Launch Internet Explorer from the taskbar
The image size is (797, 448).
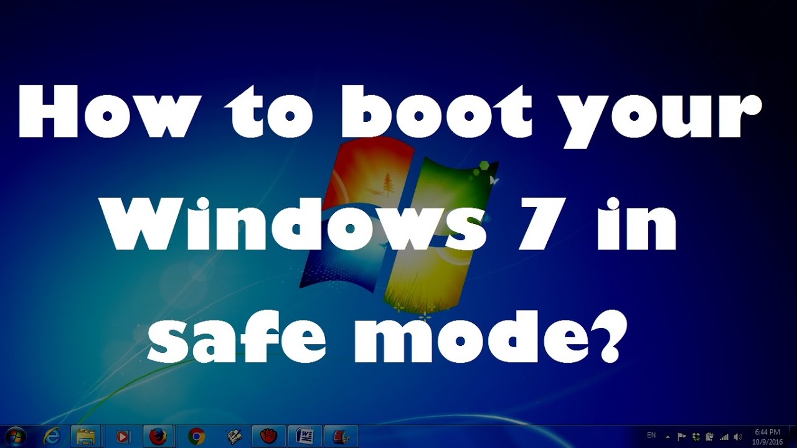tap(51, 436)
